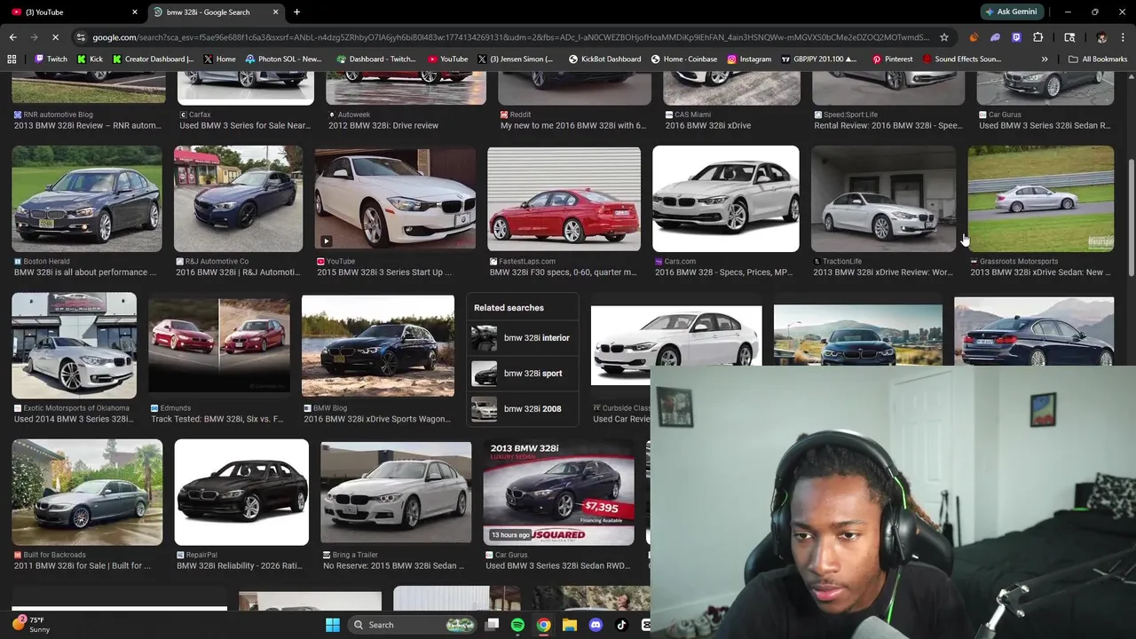Select the bmw 328i interior related search
Screen dimensions: 1136x639
[522, 338]
